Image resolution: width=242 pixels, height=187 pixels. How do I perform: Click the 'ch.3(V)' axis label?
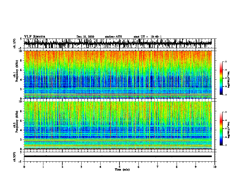click(15, 157)
